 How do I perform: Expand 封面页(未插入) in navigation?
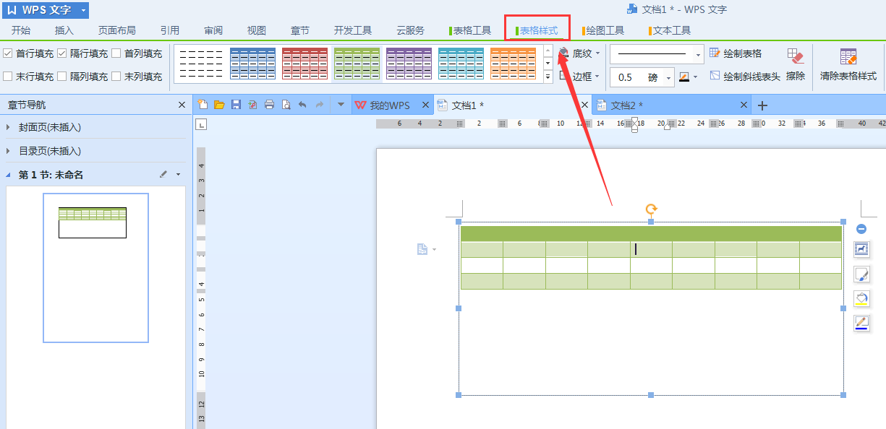(x=8, y=127)
